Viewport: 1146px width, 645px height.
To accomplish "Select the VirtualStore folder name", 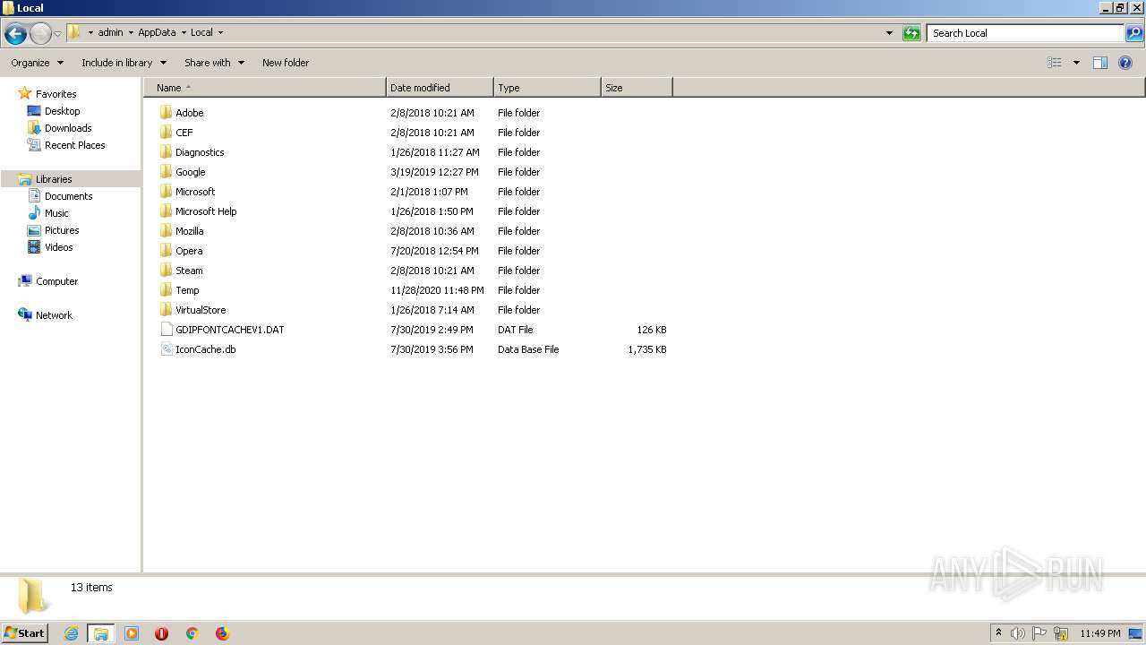I will (x=201, y=310).
